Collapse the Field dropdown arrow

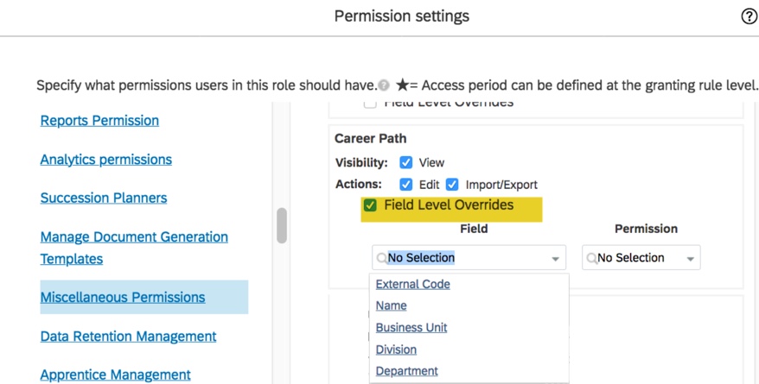click(555, 259)
